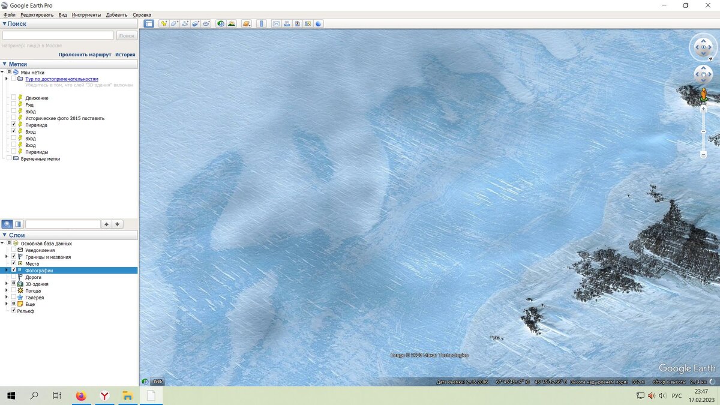
Task: Click the Look around compass control
Action: tap(703, 47)
